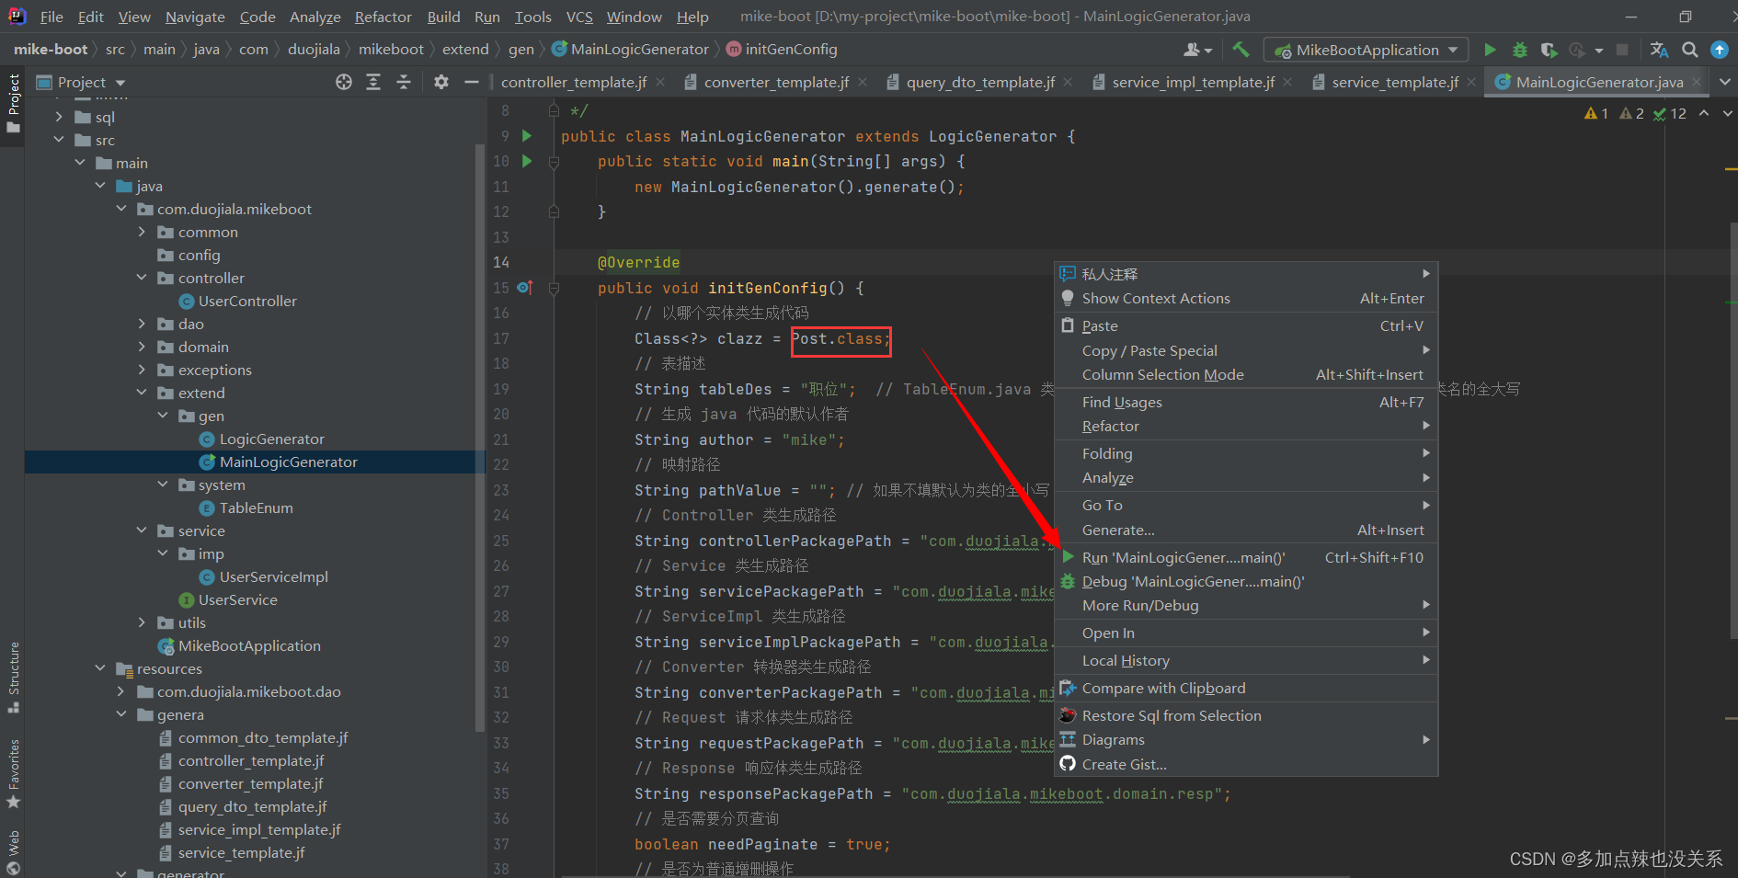Expand the common package
The height and width of the screenshot is (878, 1738).
point(142,232)
